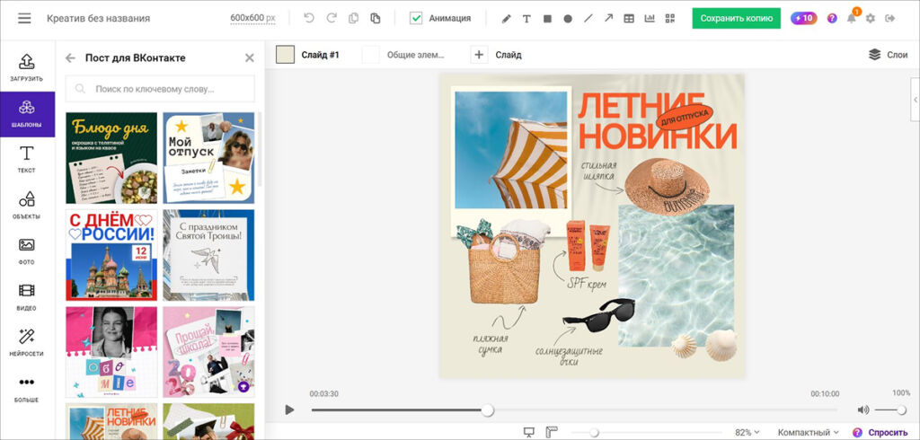920x440 pixels.
Task: Open the Загрузить upload panel
Action: point(27,68)
